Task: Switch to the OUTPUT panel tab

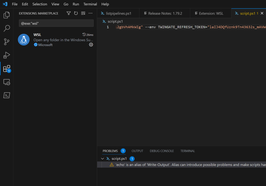Action: click(x=137, y=151)
